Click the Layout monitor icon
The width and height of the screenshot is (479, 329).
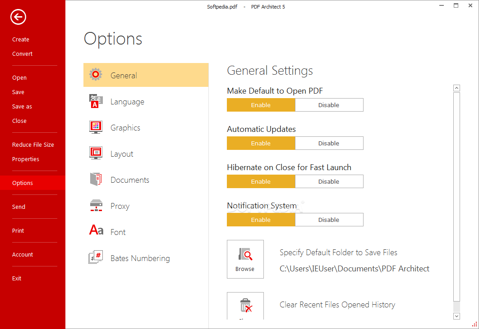pyautogui.click(x=96, y=153)
